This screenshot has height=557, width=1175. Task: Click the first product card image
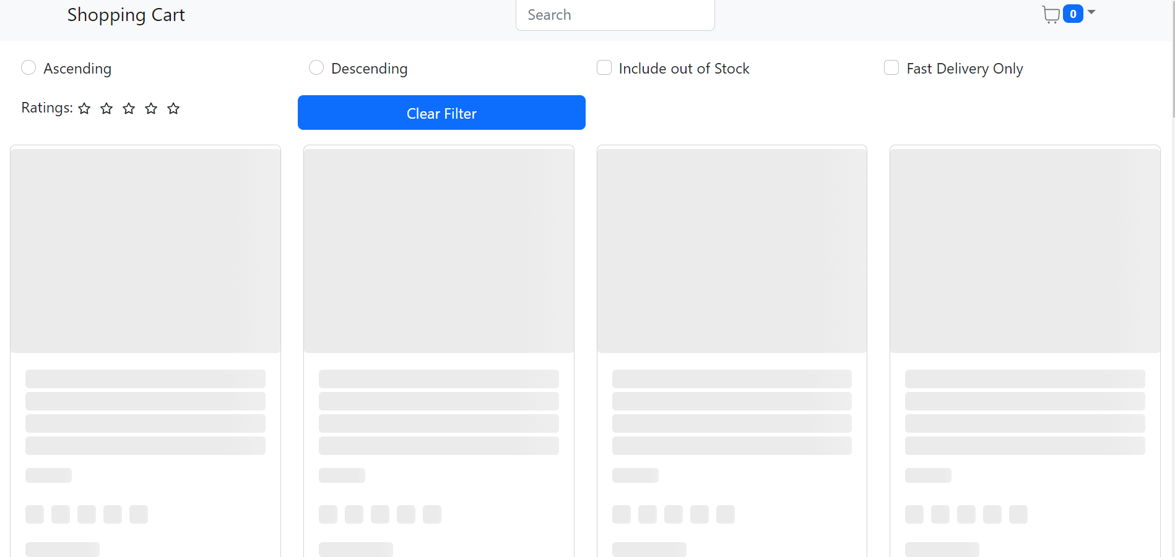145,249
